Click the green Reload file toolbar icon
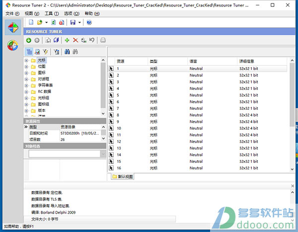298x232 pixels. pyautogui.click(x=54, y=22)
